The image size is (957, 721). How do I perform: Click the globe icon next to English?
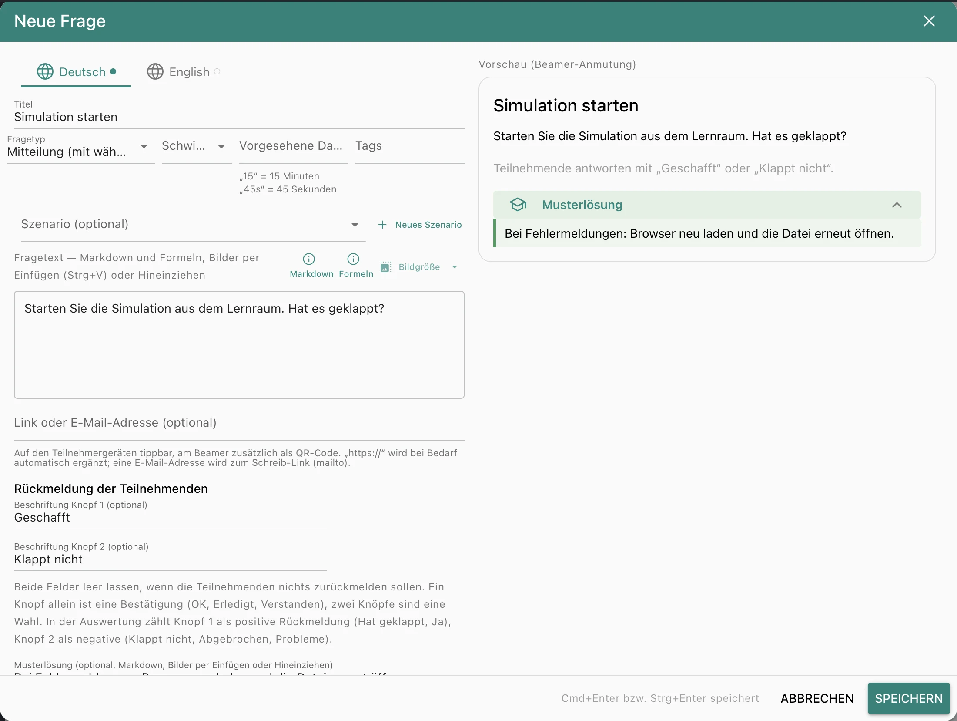(155, 71)
